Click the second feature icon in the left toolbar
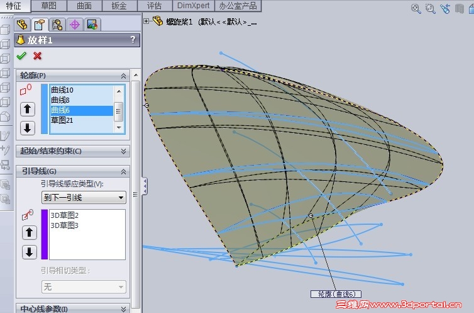This screenshot has height=313, width=474. point(6,44)
